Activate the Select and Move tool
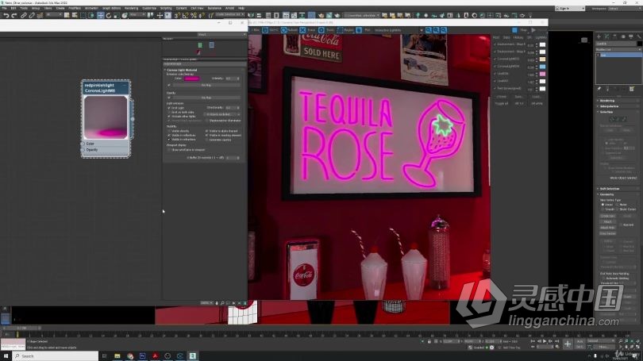The height and width of the screenshot is (361, 643). [x=101, y=16]
